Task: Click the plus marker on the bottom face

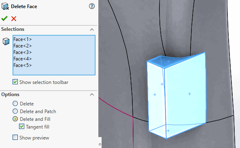Action: click(x=168, y=131)
